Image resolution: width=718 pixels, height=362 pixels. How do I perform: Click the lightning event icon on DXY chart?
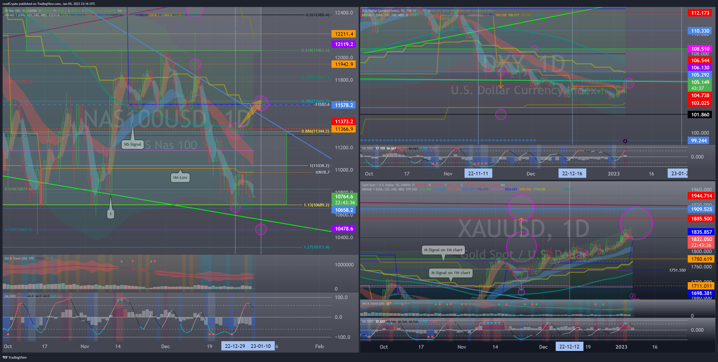(x=625, y=141)
